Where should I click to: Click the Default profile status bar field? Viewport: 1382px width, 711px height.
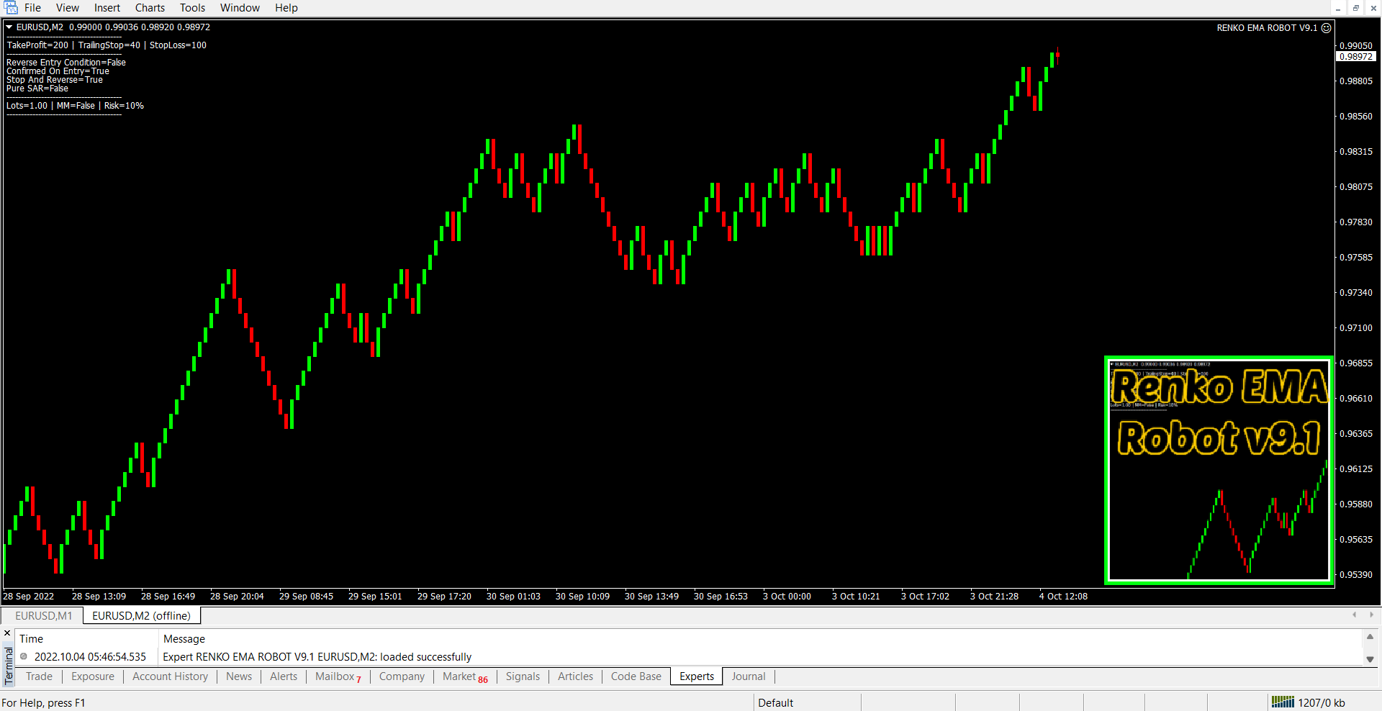pyautogui.click(x=775, y=702)
